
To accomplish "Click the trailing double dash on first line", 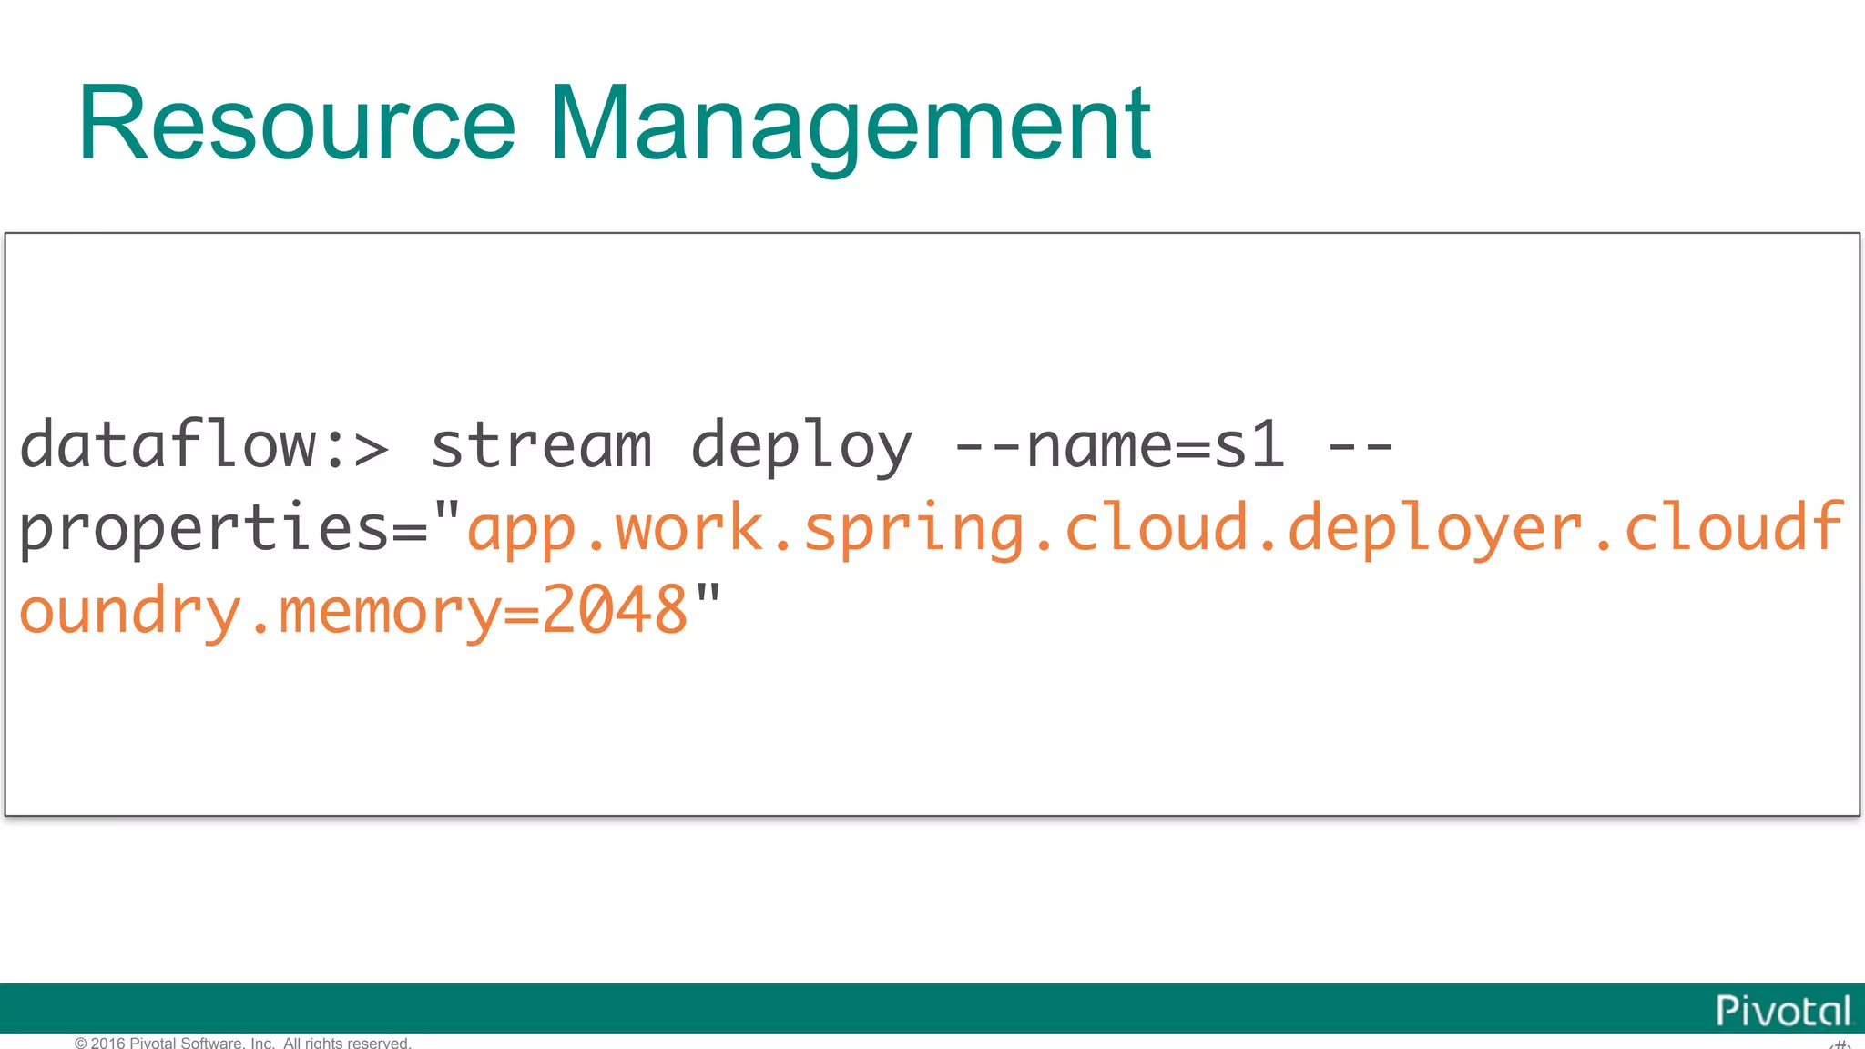I will coord(1361,445).
